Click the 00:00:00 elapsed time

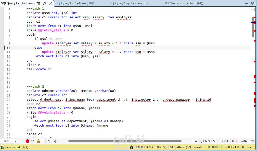pyautogui.click(x=212, y=147)
